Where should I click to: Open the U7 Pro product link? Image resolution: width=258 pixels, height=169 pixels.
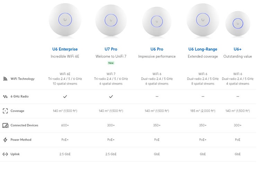pyautogui.click(x=111, y=49)
